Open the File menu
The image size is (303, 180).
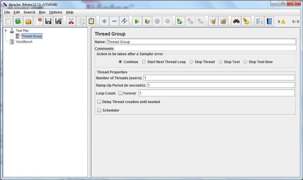[7, 12]
